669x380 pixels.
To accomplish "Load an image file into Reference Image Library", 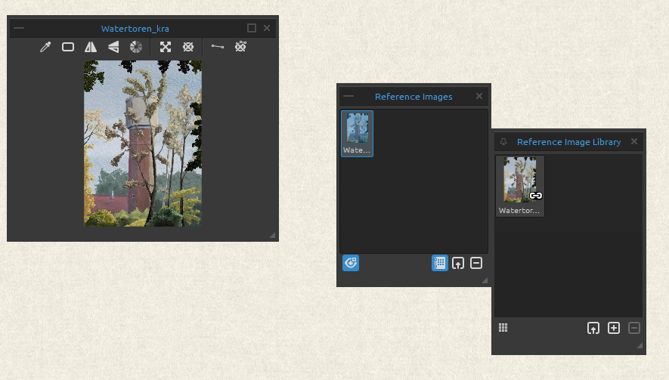I will [593, 328].
